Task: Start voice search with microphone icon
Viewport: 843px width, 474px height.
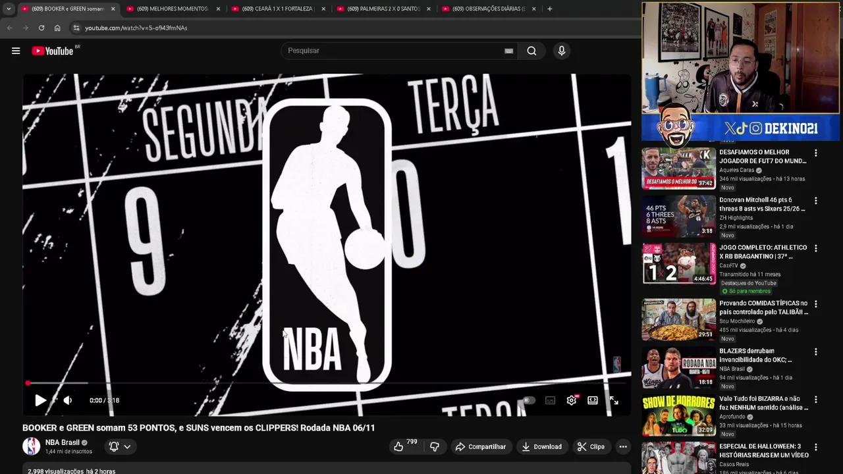Action: point(561,51)
